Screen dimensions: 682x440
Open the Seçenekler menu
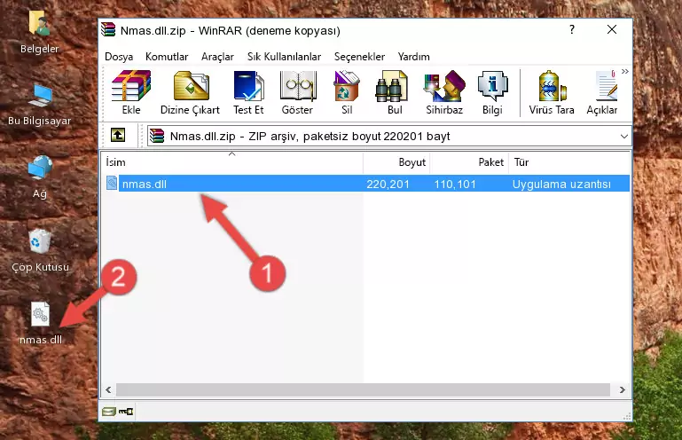click(x=359, y=57)
